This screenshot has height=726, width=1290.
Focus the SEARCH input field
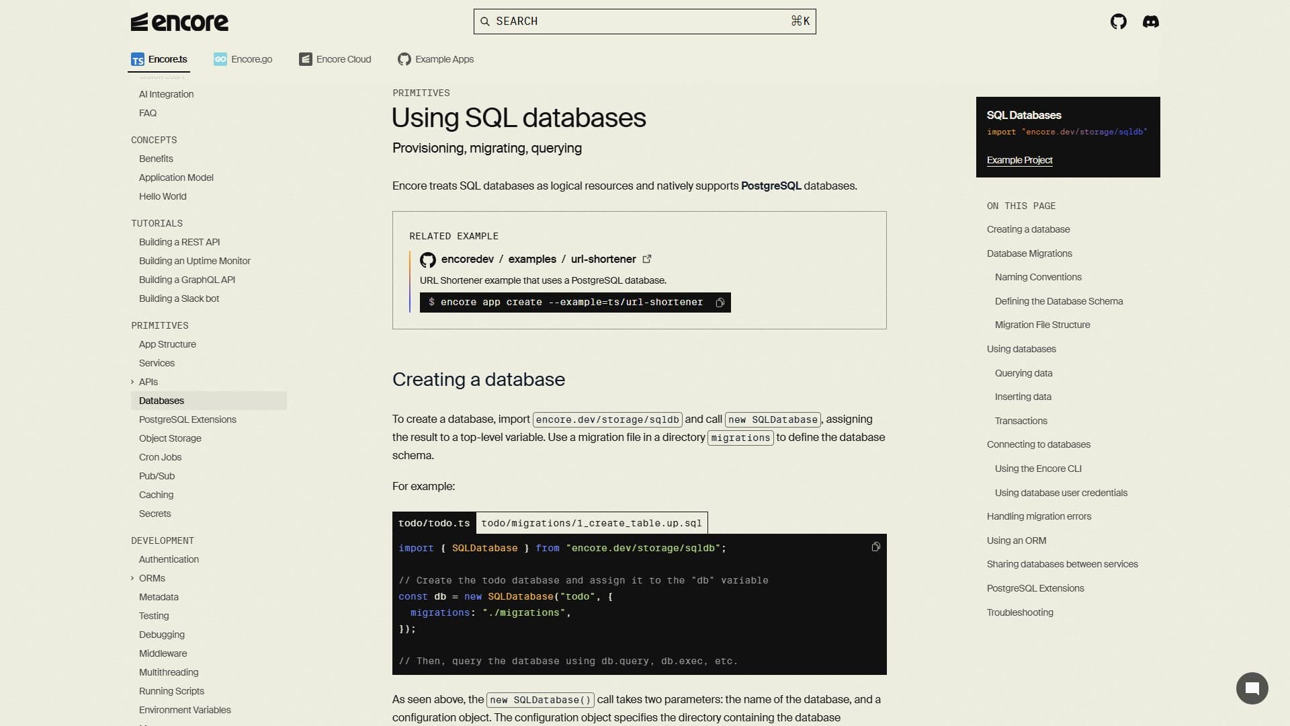click(x=644, y=22)
